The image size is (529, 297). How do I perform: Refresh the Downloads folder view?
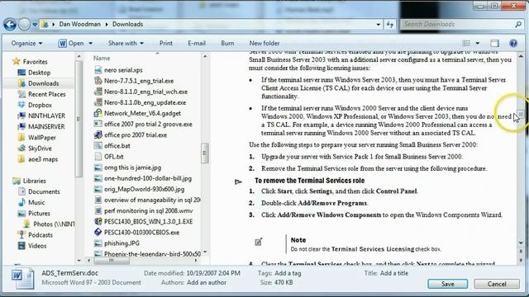point(390,24)
